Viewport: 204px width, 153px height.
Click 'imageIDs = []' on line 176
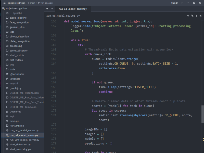tap(96, 129)
